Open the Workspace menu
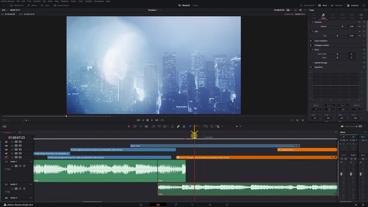The height and width of the screenshot is (207, 368). click(99, 1)
